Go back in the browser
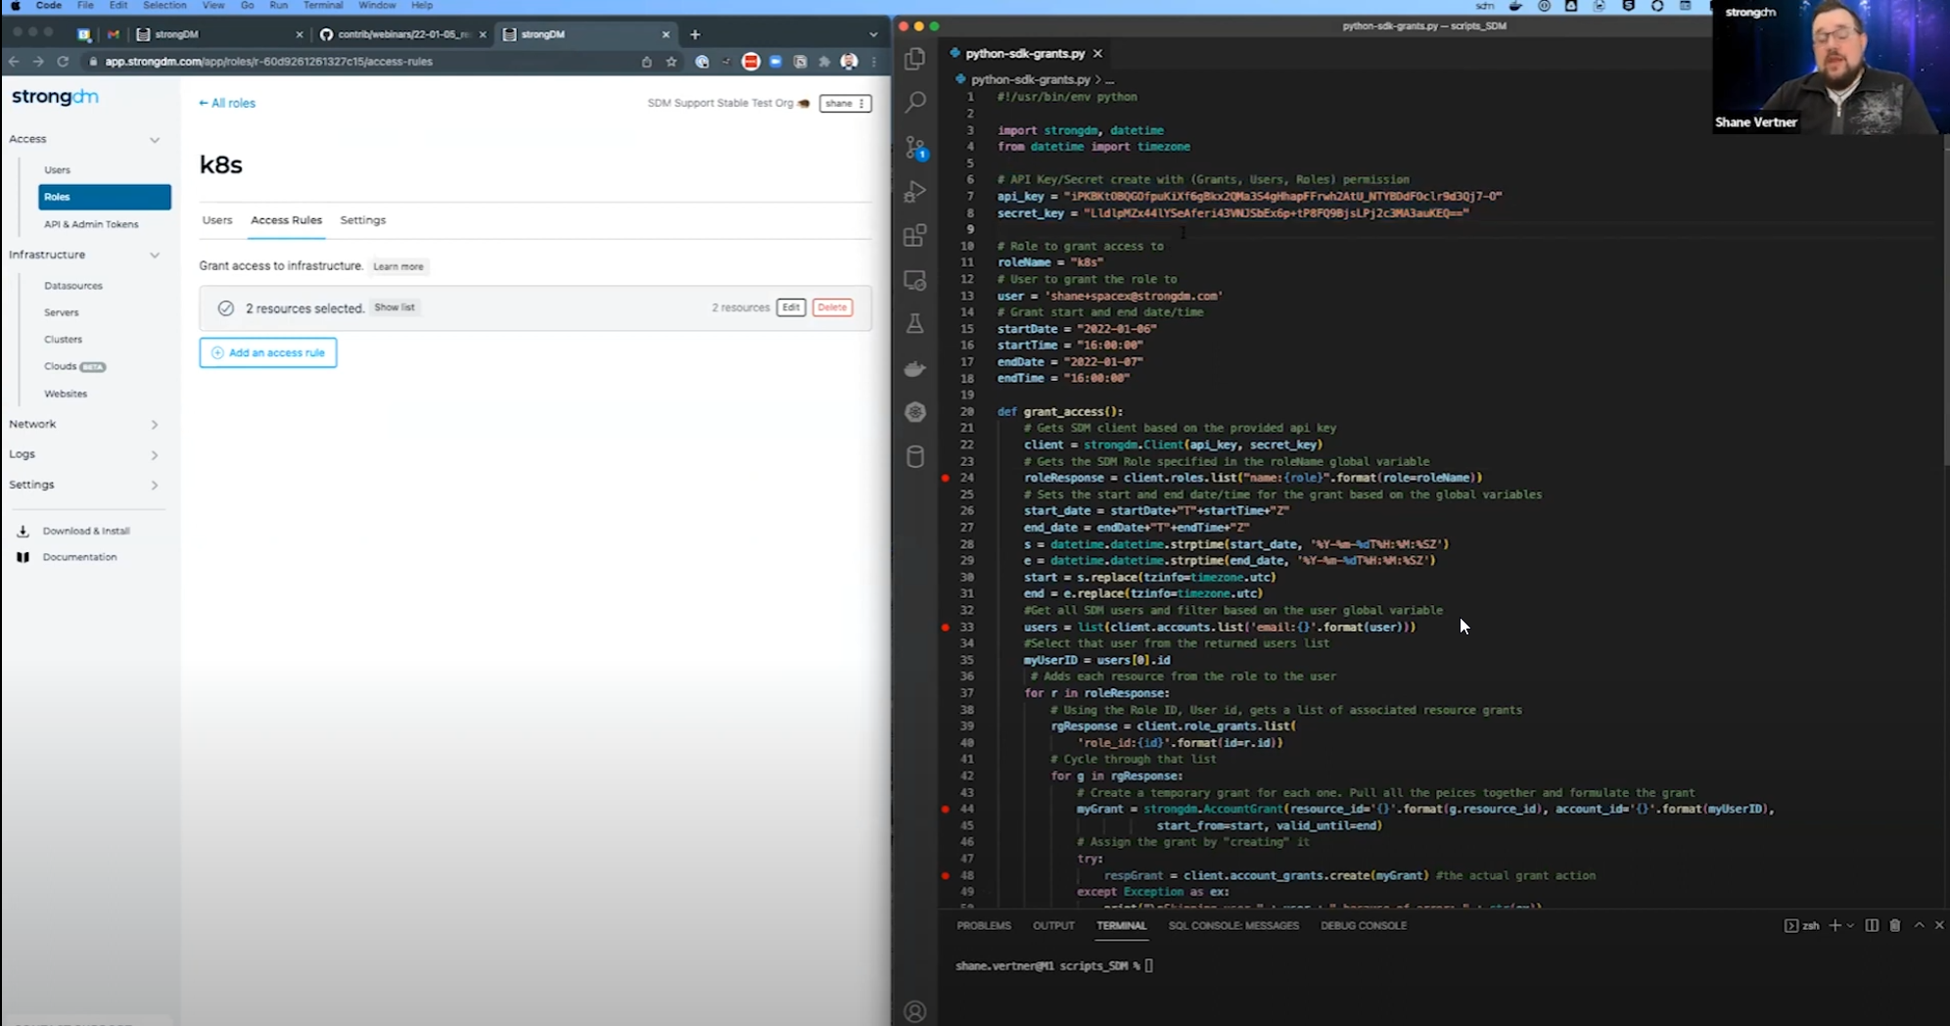 point(15,62)
